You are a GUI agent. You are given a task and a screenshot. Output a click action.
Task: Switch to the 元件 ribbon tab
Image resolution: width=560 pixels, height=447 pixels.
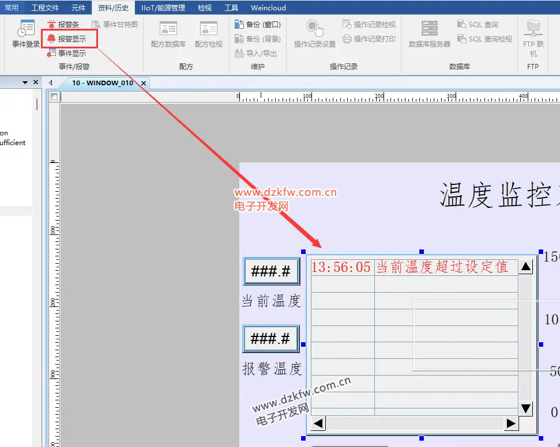point(78,7)
